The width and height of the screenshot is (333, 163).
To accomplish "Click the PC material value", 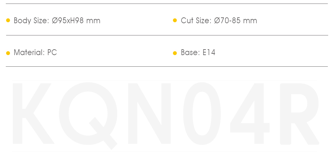I will (x=52, y=52).
